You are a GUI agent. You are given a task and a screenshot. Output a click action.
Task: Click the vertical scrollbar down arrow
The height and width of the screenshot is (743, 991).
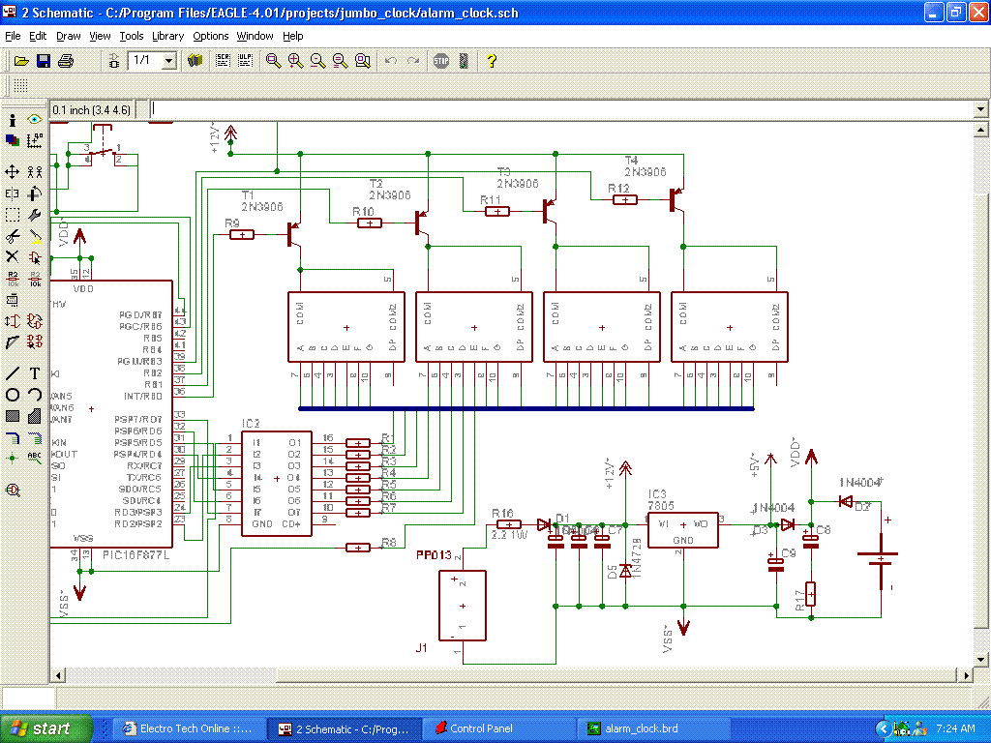tap(980, 660)
